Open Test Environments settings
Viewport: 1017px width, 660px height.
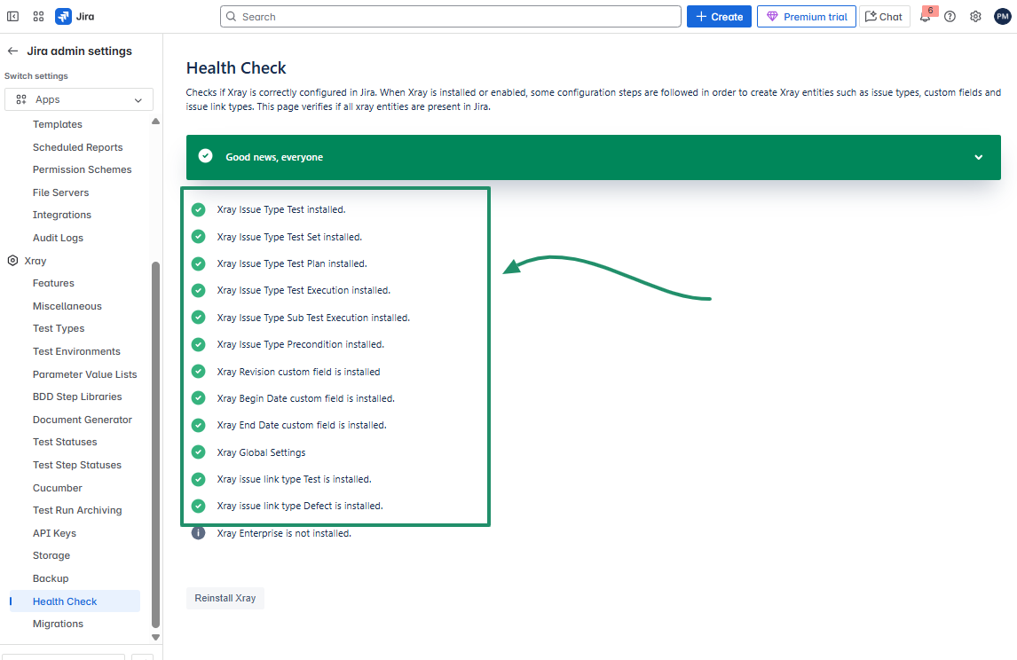[76, 351]
